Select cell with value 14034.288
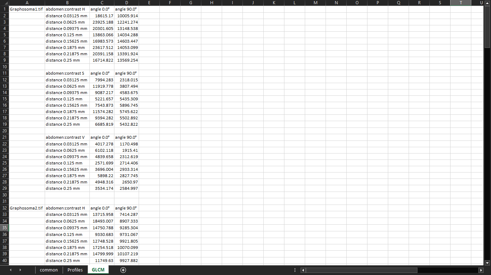Screen dimensions: 491x275 (126, 35)
